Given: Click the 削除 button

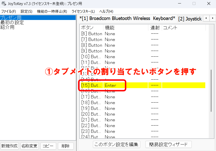Looking at the screenshot, I should [66, 146].
